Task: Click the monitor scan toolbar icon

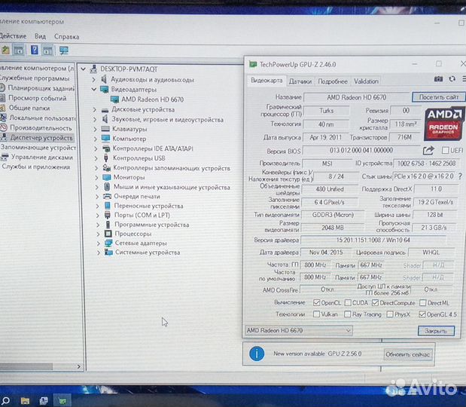Action: click(63, 50)
